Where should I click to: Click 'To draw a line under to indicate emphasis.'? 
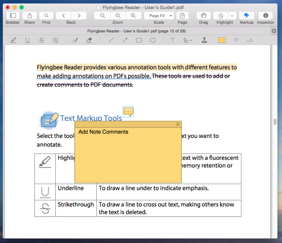(154, 188)
